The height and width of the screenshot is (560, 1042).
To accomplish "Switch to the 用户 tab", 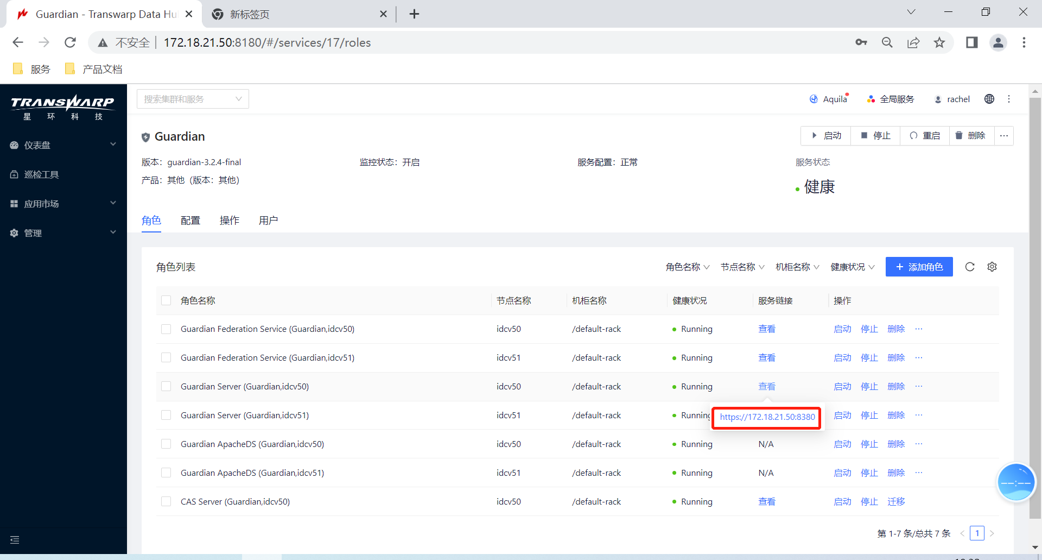I will pos(269,221).
